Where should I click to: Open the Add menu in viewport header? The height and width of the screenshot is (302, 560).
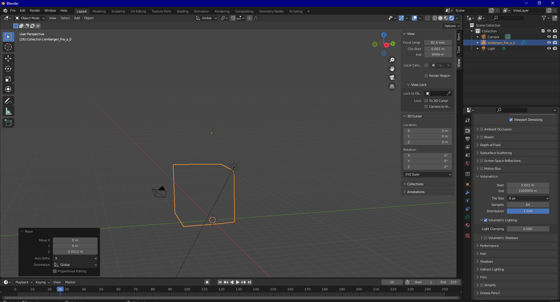[x=77, y=18]
